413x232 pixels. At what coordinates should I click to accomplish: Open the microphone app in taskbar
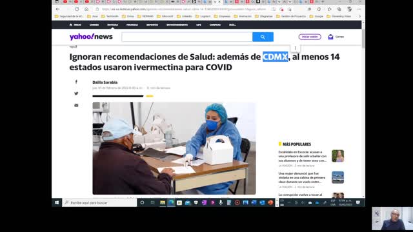tap(221, 202)
